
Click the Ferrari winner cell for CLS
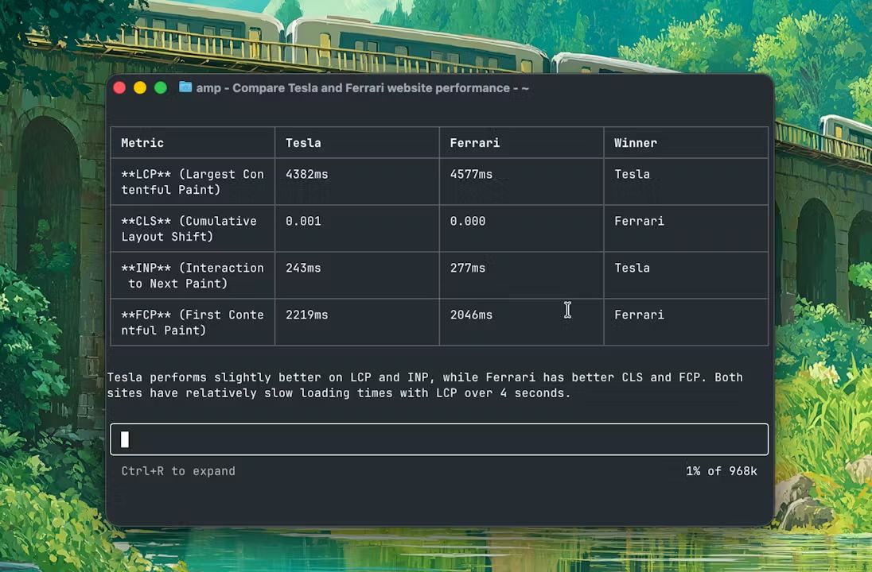(639, 221)
